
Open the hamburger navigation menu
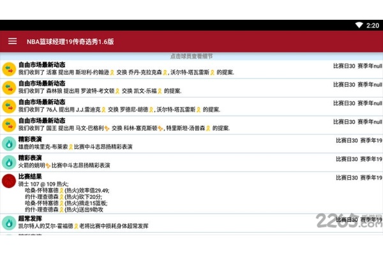(13, 41)
